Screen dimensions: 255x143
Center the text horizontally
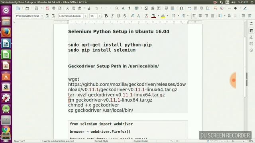(x=200, y=16)
